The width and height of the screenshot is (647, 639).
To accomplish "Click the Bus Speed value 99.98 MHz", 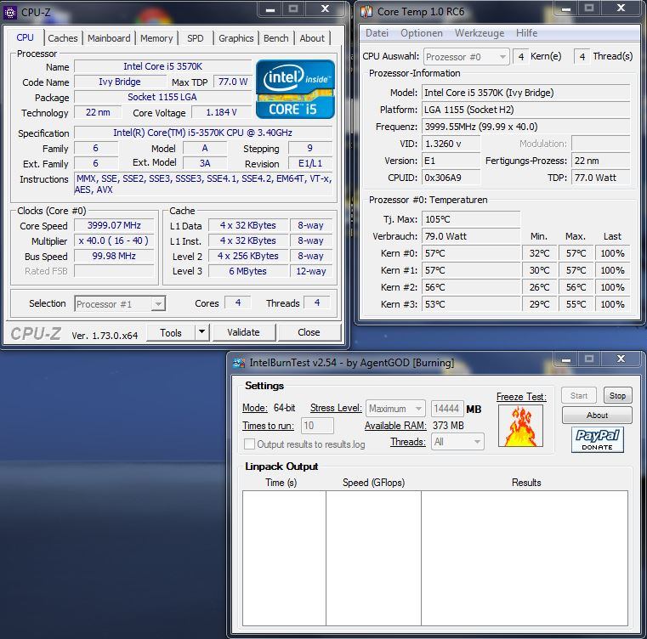I will (114, 256).
